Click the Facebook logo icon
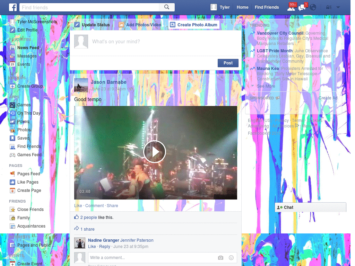 point(13,7)
